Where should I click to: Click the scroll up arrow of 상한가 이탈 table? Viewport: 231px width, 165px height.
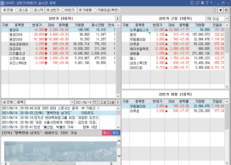point(227,102)
